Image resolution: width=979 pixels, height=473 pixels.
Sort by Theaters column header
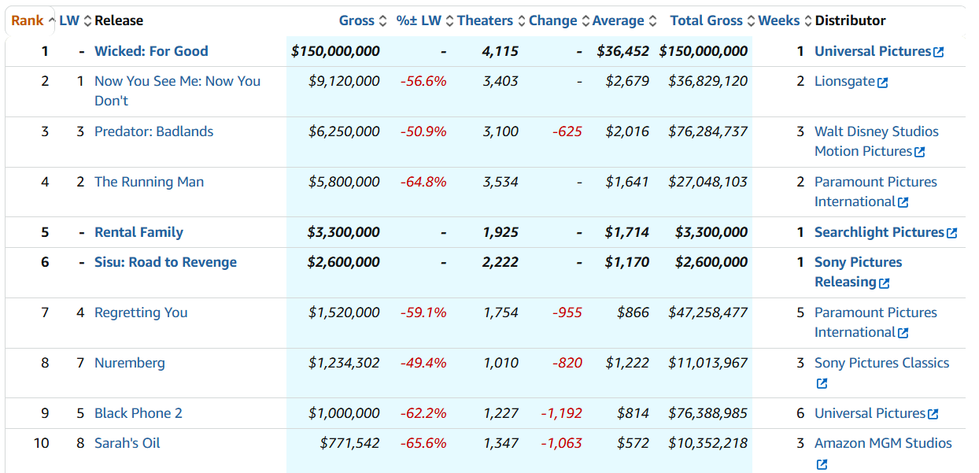[485, 20]
